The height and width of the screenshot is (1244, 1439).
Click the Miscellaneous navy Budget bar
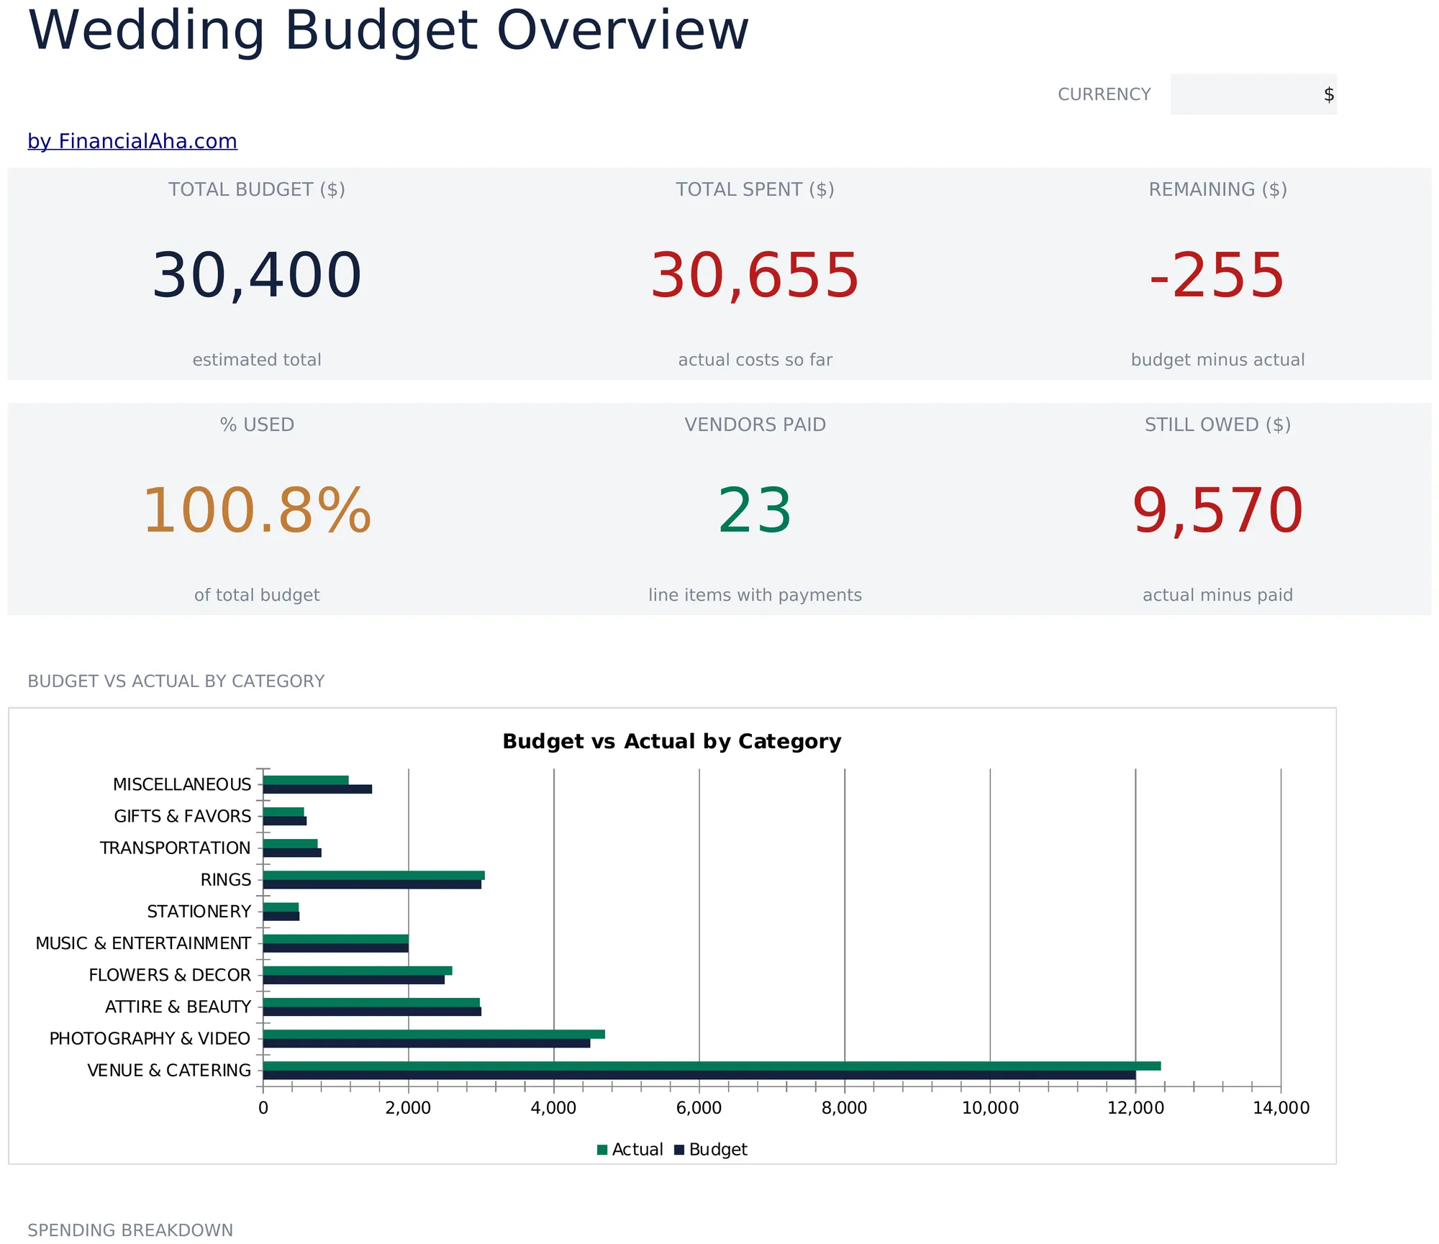317,789
